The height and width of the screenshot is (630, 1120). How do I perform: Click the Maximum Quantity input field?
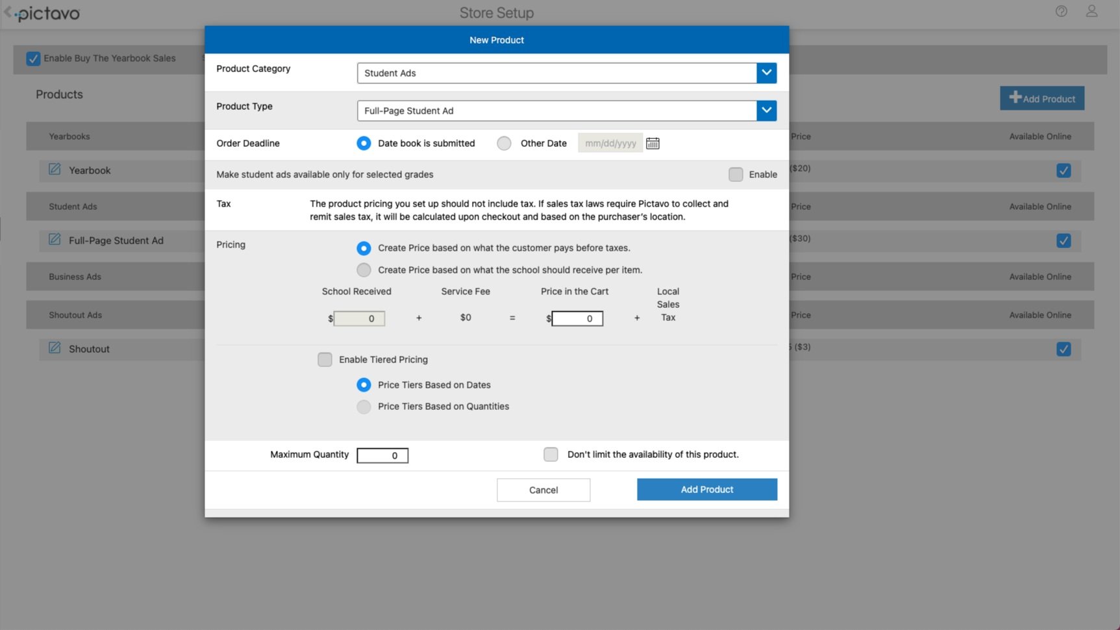coord(382,455)
